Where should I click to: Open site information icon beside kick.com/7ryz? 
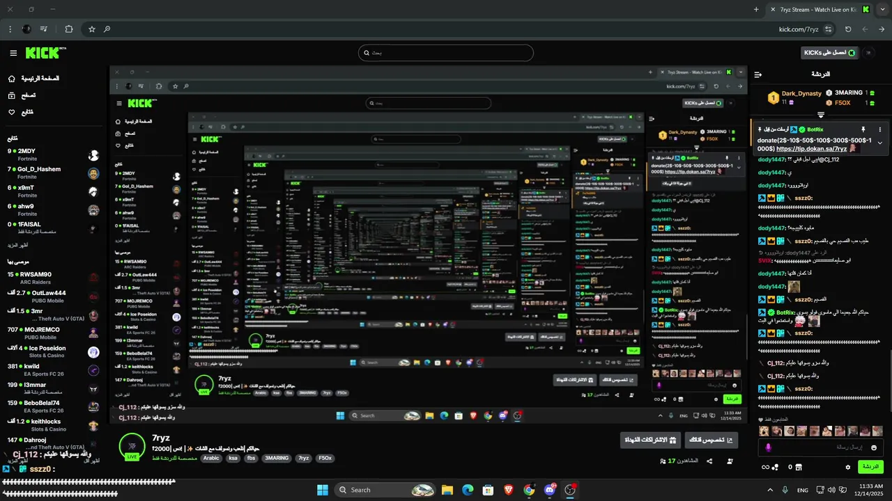pos(829,29)
